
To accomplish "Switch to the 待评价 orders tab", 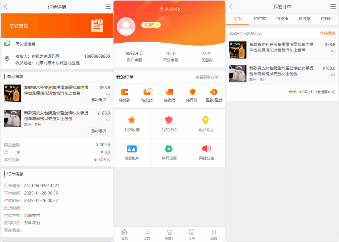I will [x=327, y=19].
